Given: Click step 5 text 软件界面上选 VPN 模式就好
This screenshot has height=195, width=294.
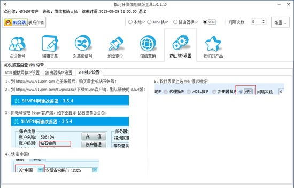Looking at the screenshot, I should 182,82.
